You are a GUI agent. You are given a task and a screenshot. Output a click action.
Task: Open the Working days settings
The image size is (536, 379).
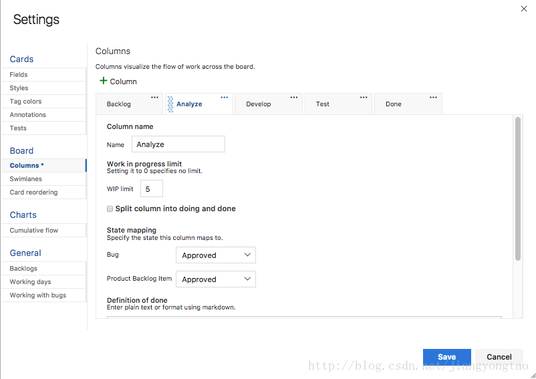pyautogui.click(x=43, y=281)
